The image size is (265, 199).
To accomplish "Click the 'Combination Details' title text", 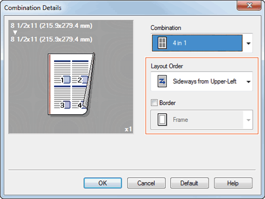I will click(x=33, y=8).
